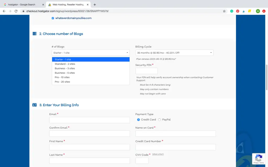Reload the HostGator checkout page
Screen dimensions: 268x167
(x=16, y=11)
